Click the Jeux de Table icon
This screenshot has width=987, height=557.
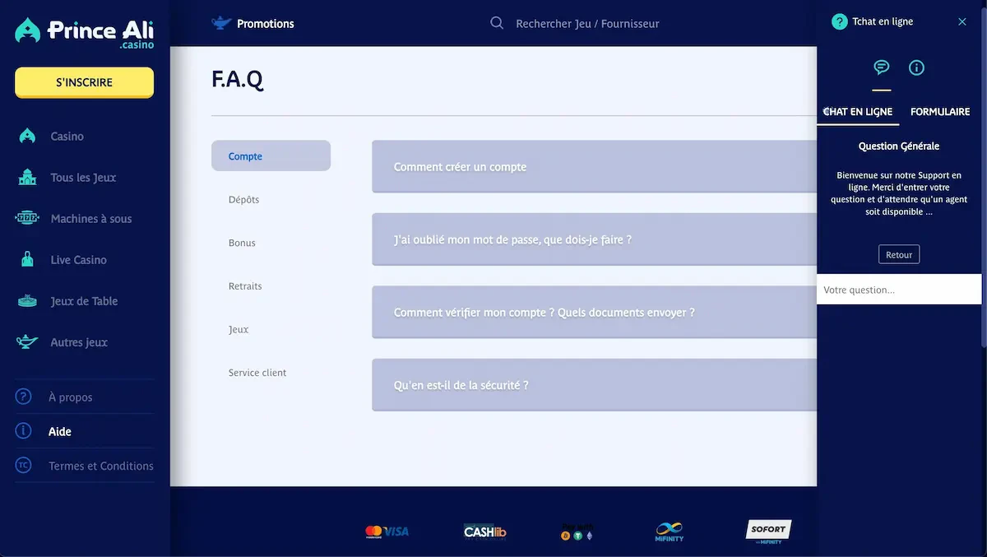point(27,301)
